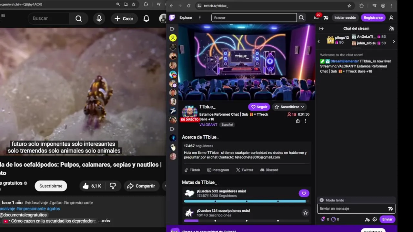Open the Explorar tab on Twitch

[x=186, y=18]
